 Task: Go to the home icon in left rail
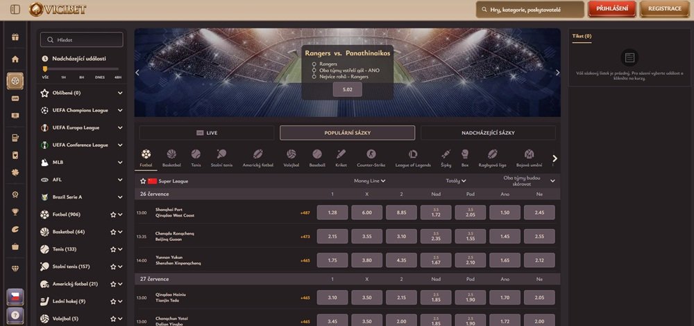15,59
